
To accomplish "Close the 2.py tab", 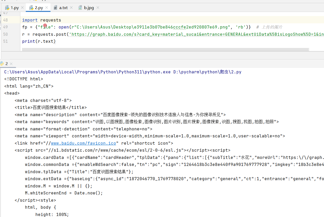I will (x=47, y=8).
